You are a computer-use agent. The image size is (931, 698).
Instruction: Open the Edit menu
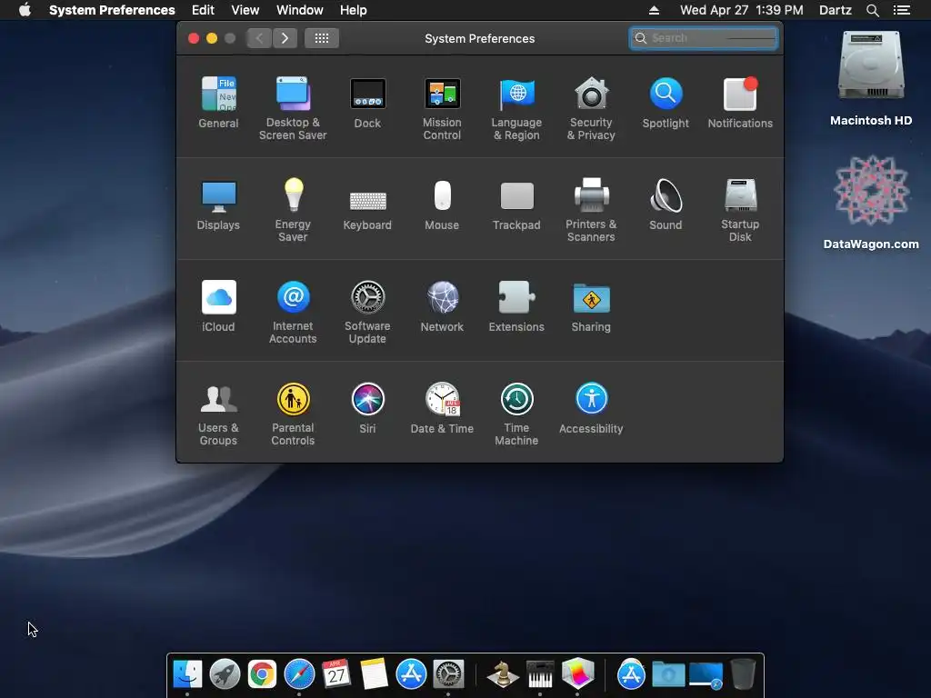pyautogui.click(x=203, y=9)
